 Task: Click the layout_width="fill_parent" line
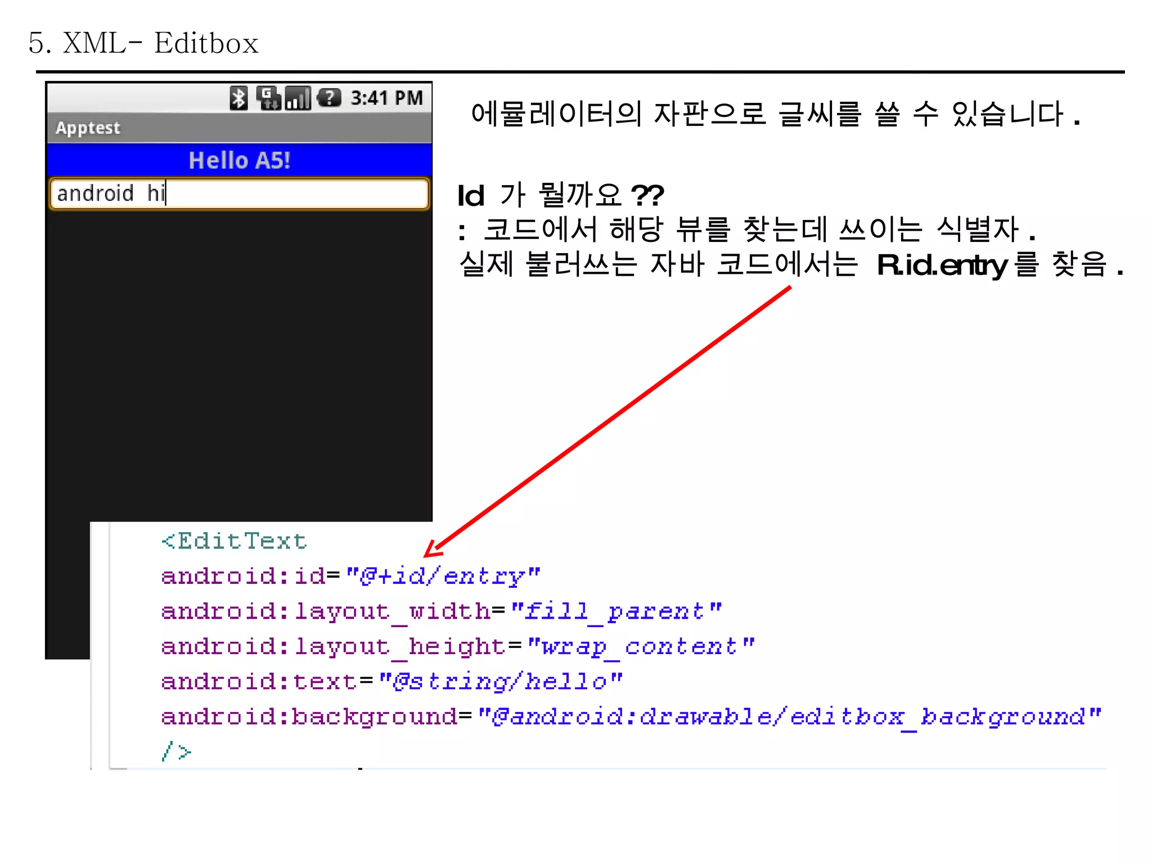441,611
